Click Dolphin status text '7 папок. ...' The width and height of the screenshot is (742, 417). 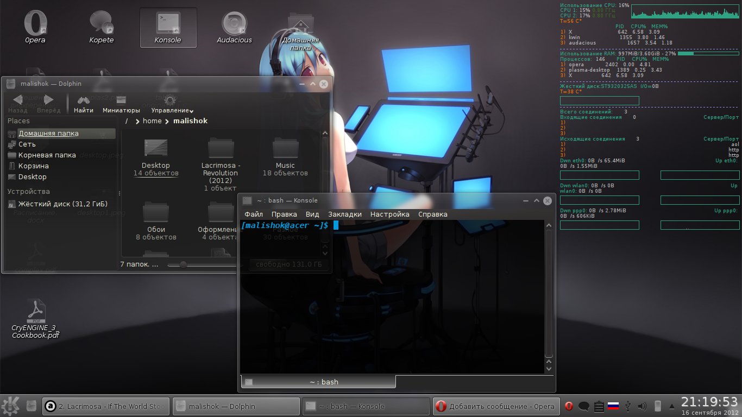[x=140, y=264]
